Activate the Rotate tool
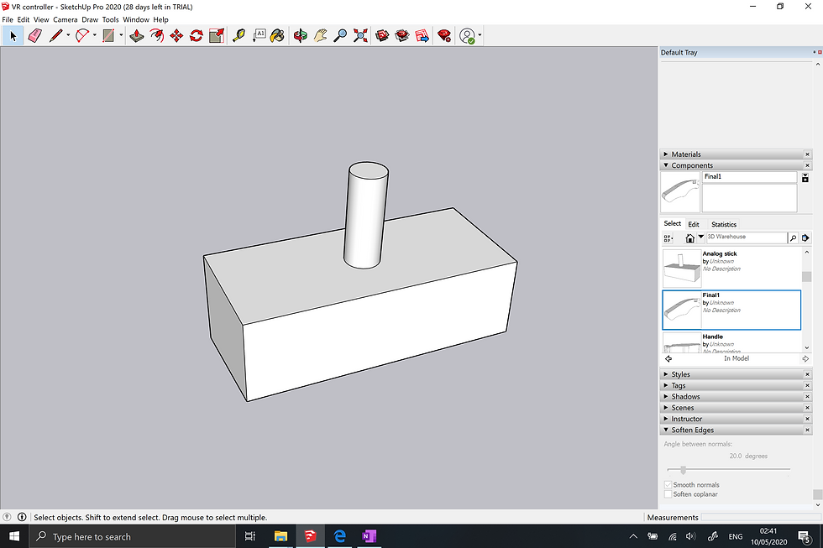 (x=197, y=35)
